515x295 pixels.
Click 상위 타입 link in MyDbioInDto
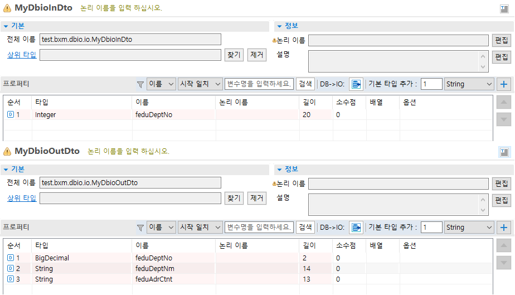[22, 55]
